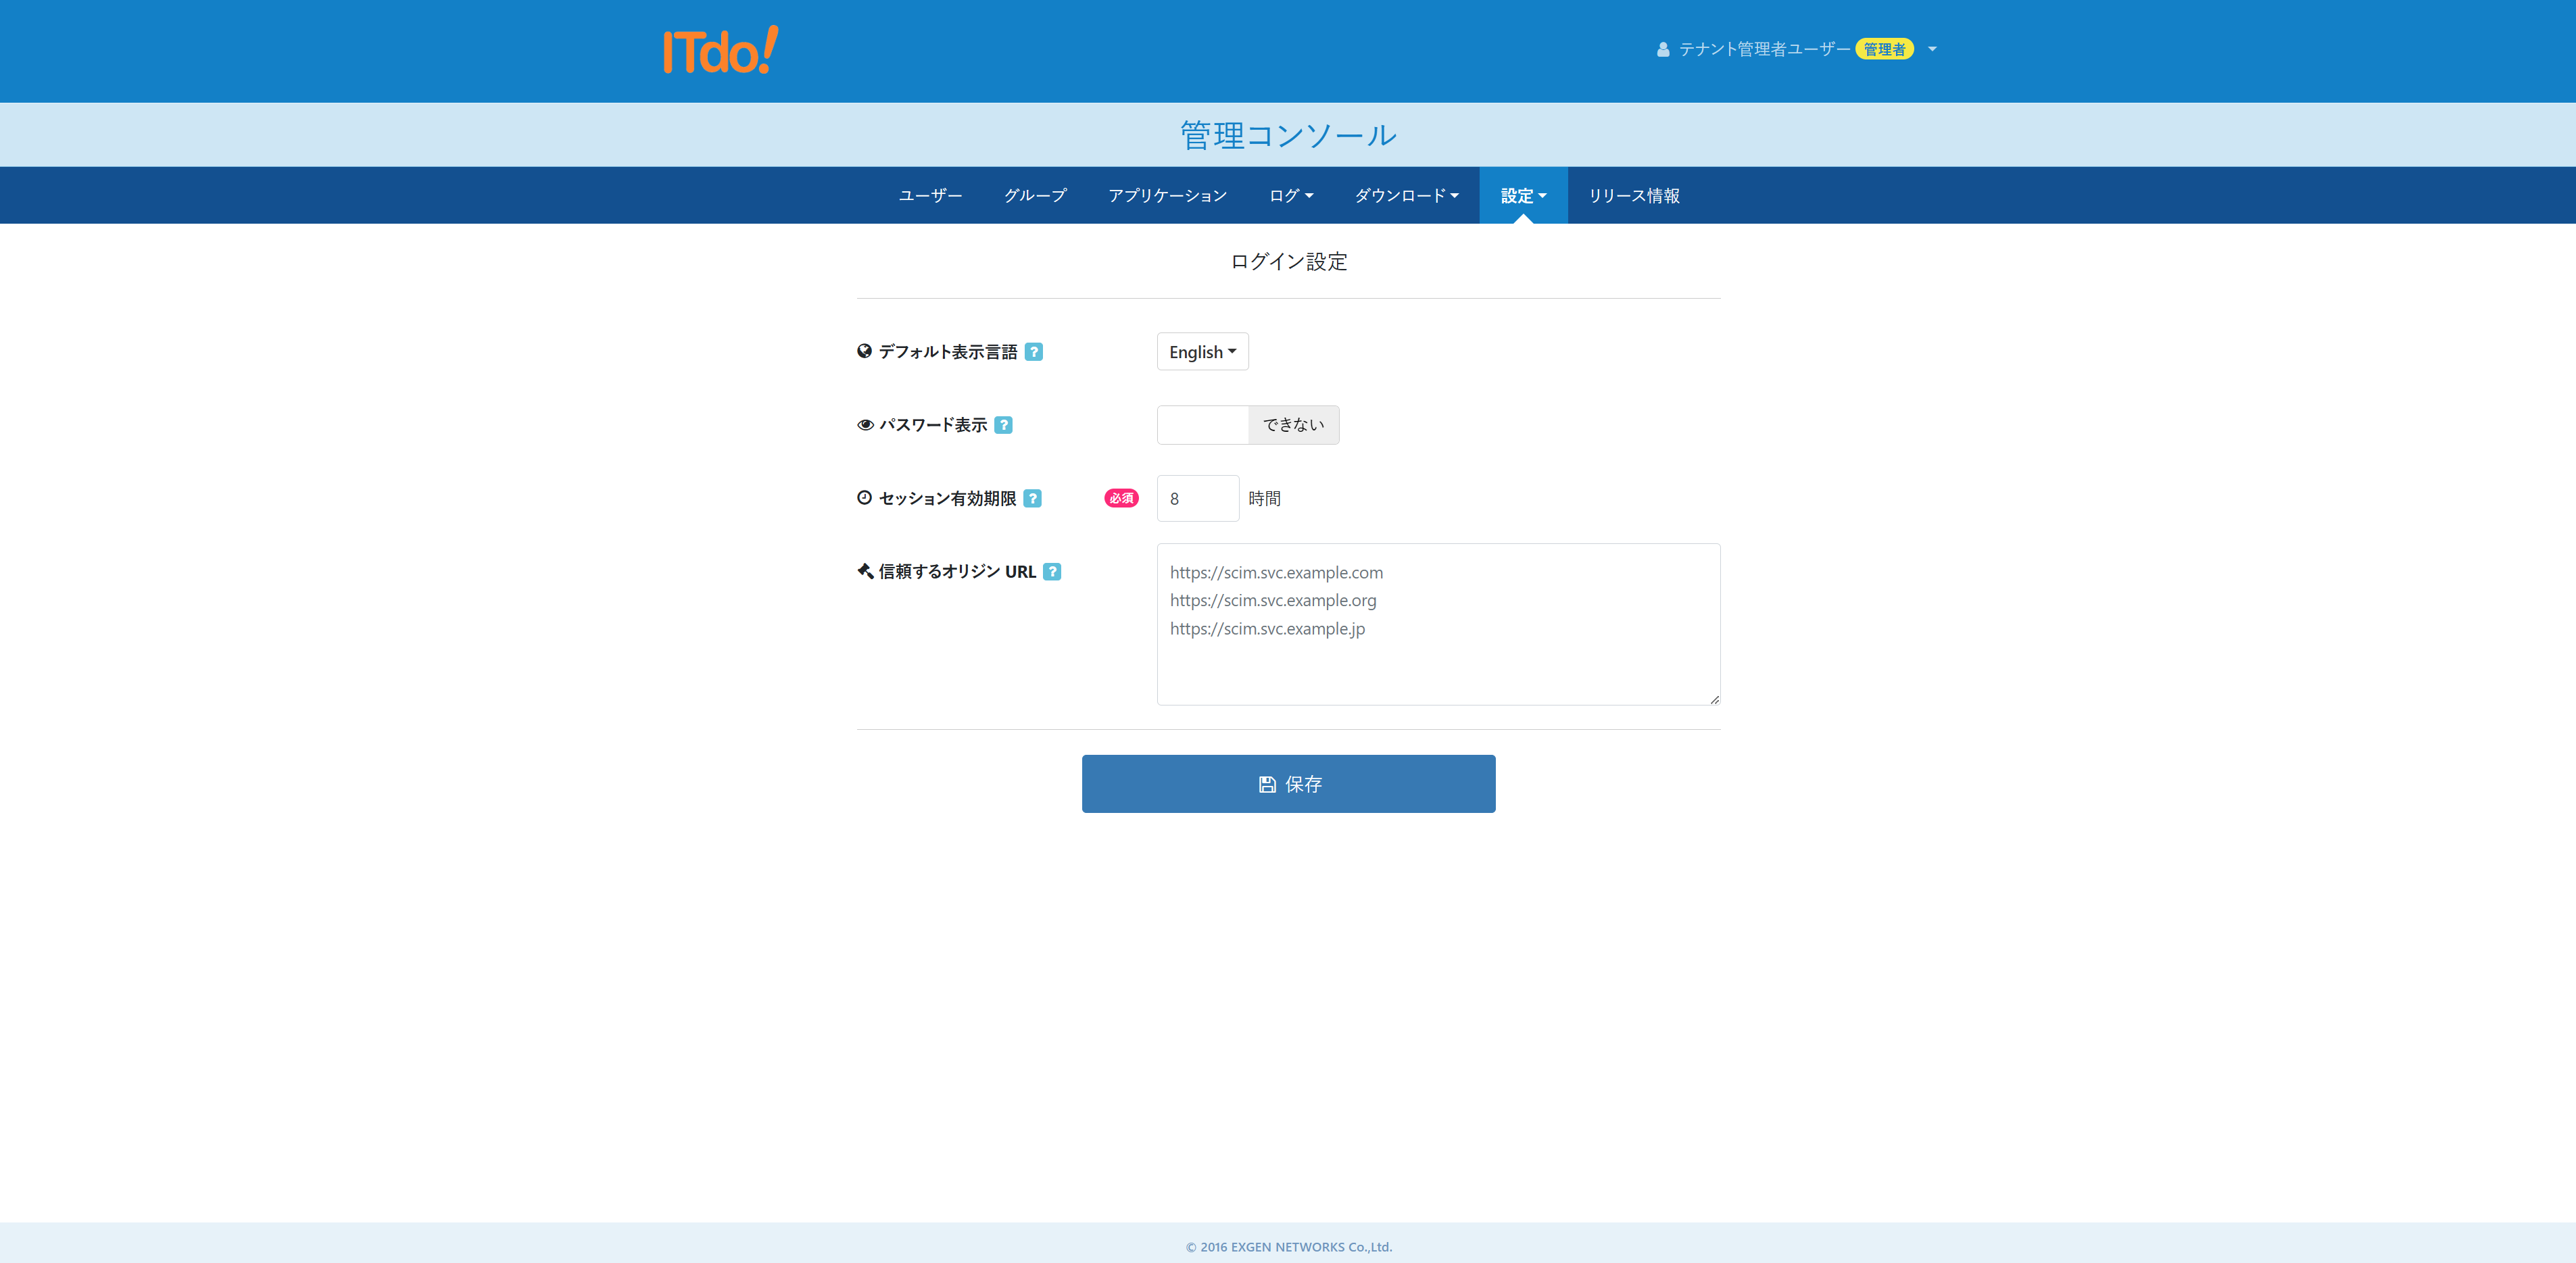Click the help icon beside デフォルト表示言語
This screenshot has width=2576, height=1263.
coord(1034,352)
